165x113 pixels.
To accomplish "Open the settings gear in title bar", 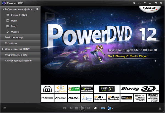I will [134, 3].
